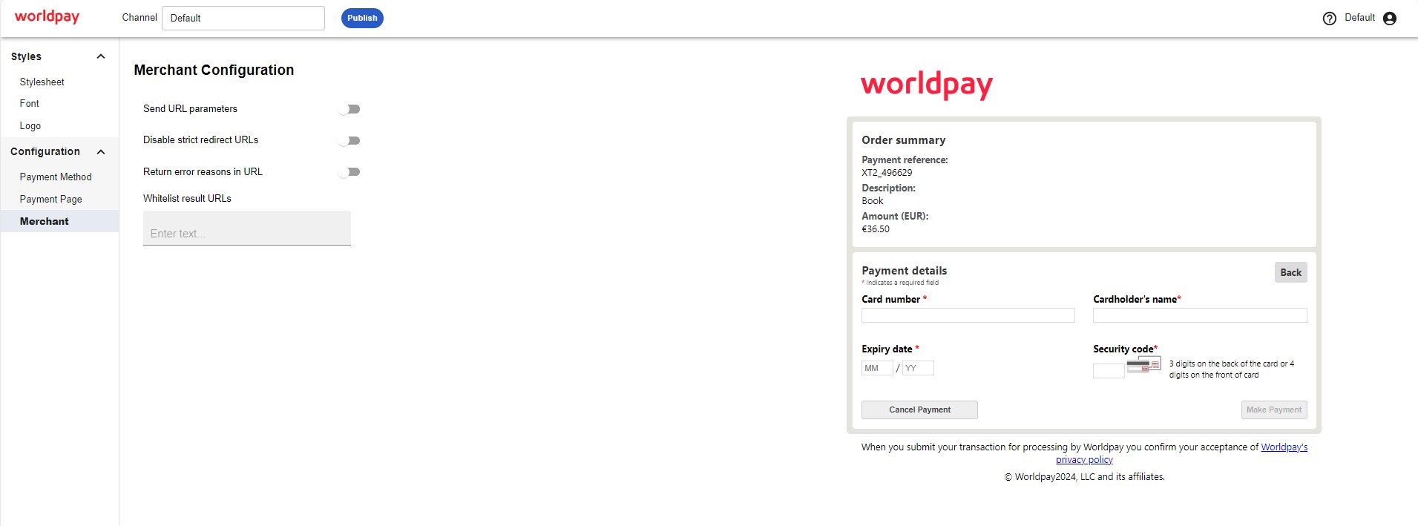Click the Cancel Payment button
Image resolution: width=1418 pixels, height=526 pixels.
[919, 410]
